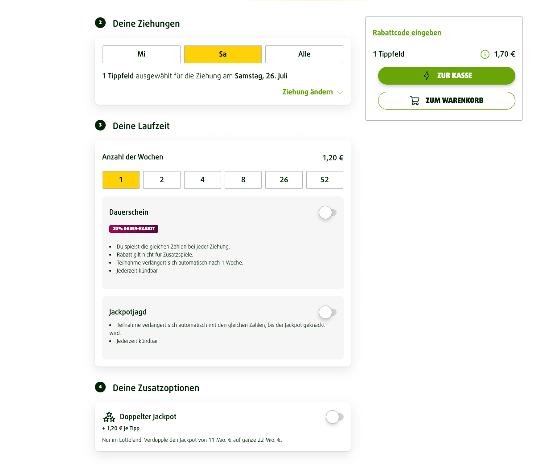Click the step 3 circle badge

click(100, 125)
